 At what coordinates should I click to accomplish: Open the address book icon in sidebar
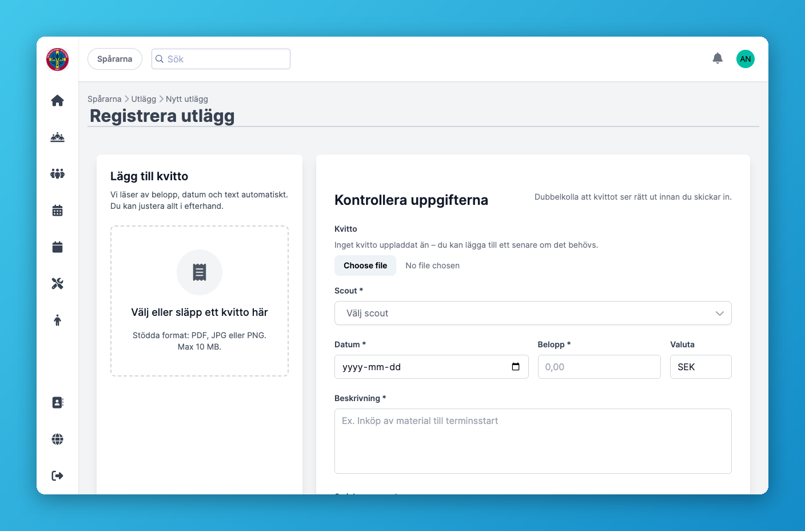[58, 403]
